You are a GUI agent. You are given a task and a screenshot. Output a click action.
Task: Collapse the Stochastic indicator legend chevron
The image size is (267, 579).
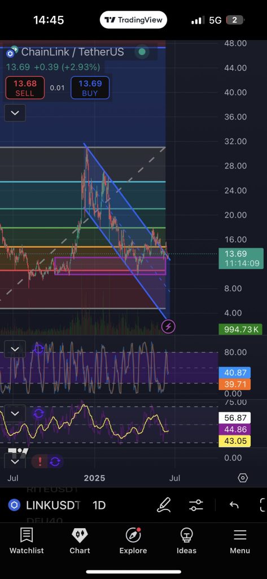pos(15,349)
